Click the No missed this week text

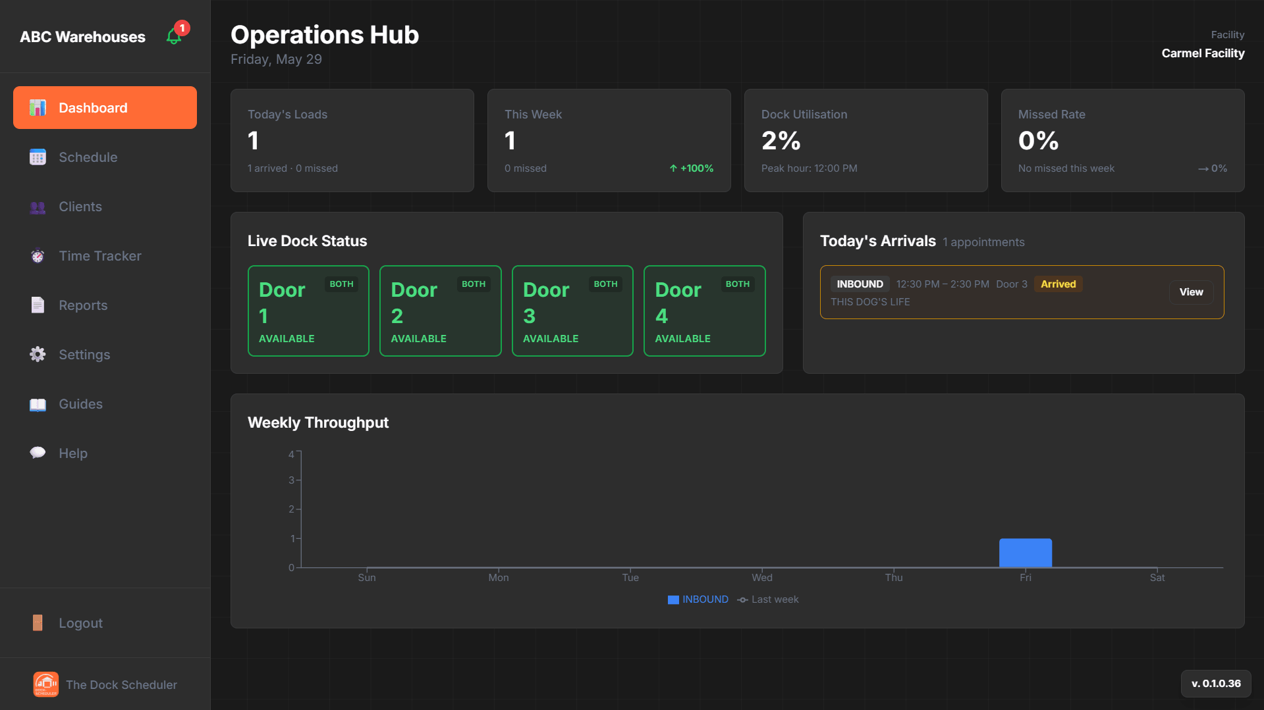[x=1066, y=168]
